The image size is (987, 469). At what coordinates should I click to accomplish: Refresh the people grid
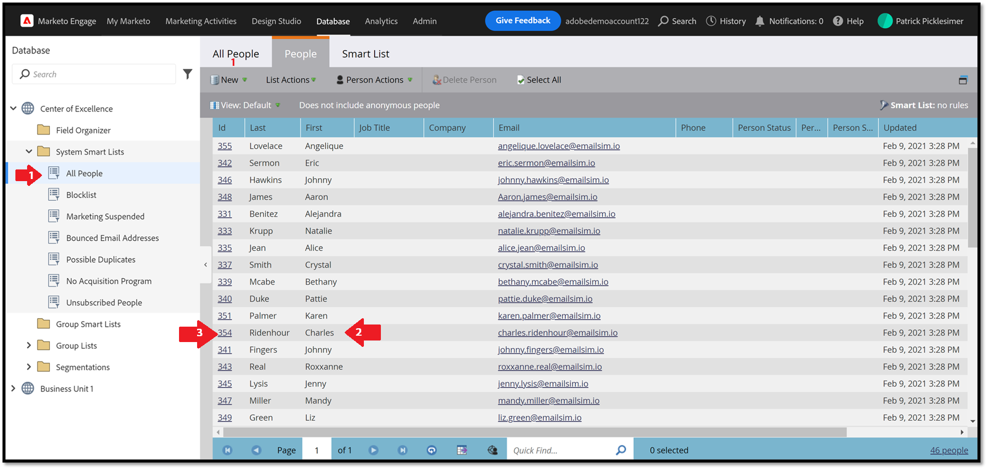(432, 450)
